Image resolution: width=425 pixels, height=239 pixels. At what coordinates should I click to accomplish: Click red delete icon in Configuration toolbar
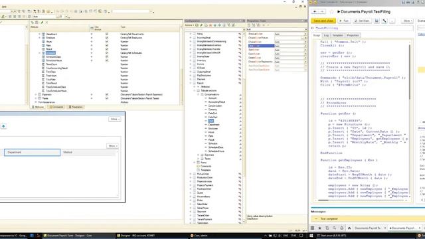211,25
